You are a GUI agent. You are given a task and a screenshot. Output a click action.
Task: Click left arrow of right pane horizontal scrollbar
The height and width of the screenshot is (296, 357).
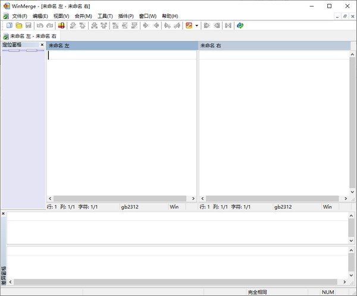coord(203,198)
